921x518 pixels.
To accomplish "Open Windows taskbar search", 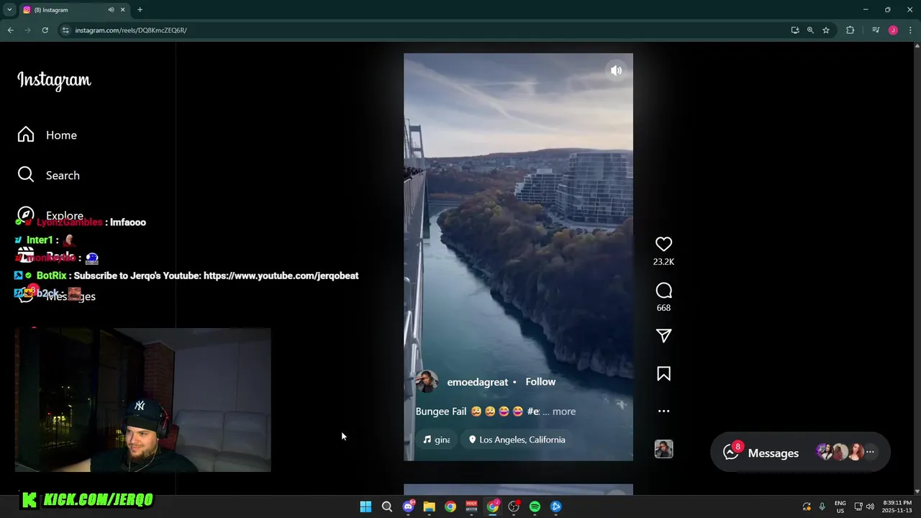I will click(386, 506).
